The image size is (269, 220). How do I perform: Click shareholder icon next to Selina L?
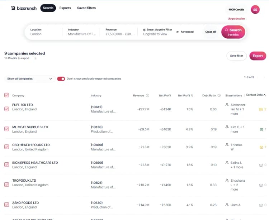(227, 162)
